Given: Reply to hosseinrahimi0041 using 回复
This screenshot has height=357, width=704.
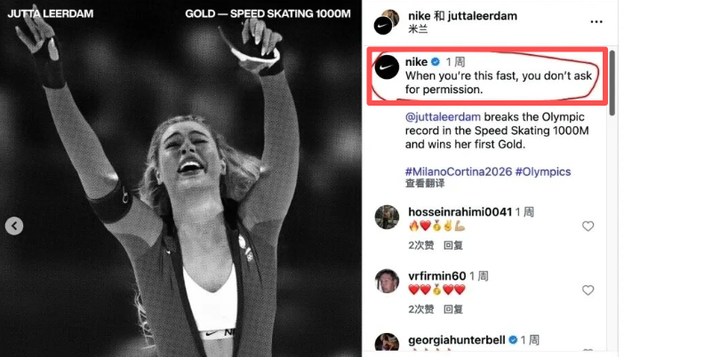Looking at the screenshot, I should (453, 245).
